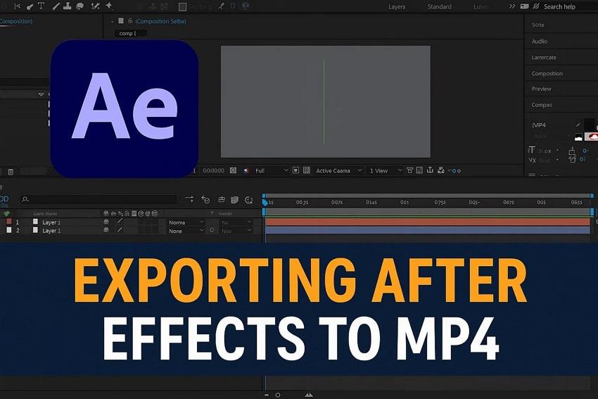Click the region of interest icon after Full
598x399 pixels.
295,170
